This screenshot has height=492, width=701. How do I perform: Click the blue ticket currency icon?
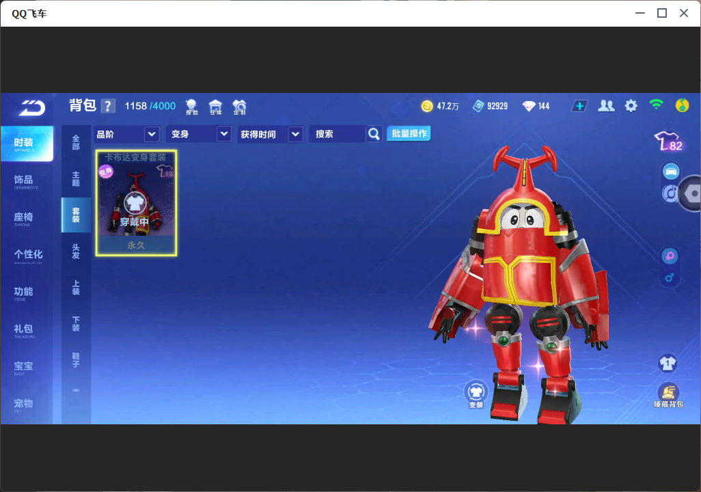point(478,106)
